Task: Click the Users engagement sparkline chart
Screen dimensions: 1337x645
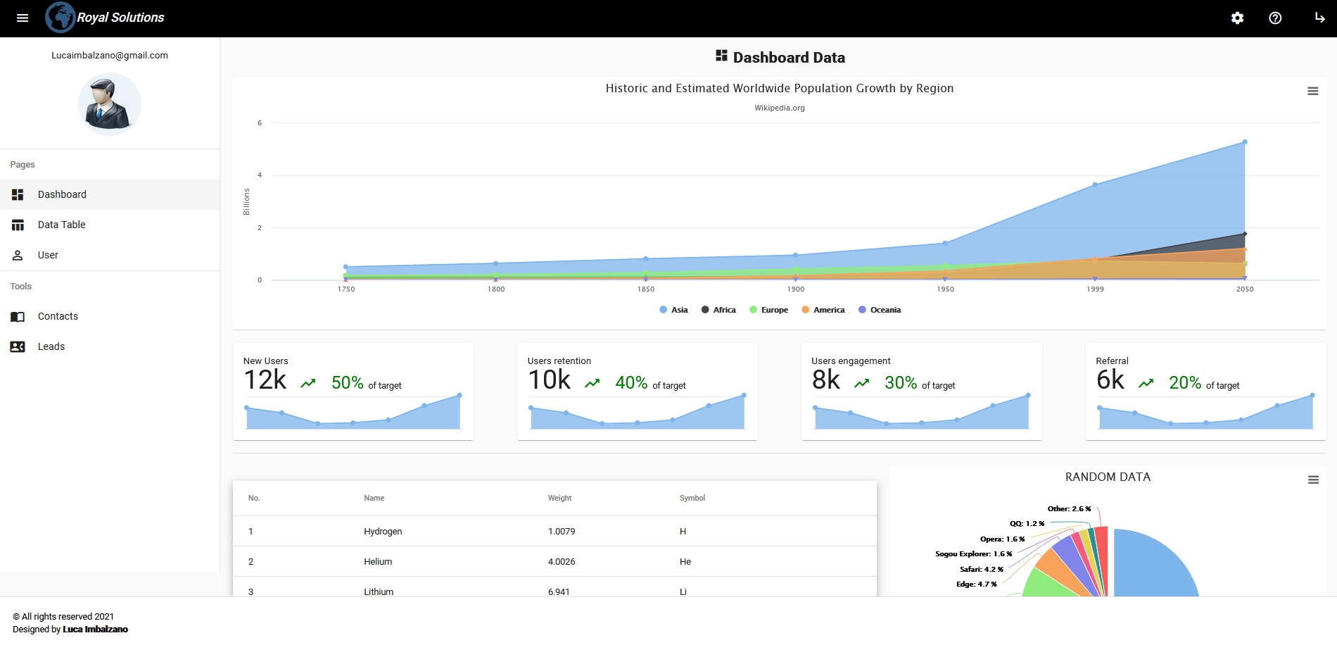Action: point(922,412)
